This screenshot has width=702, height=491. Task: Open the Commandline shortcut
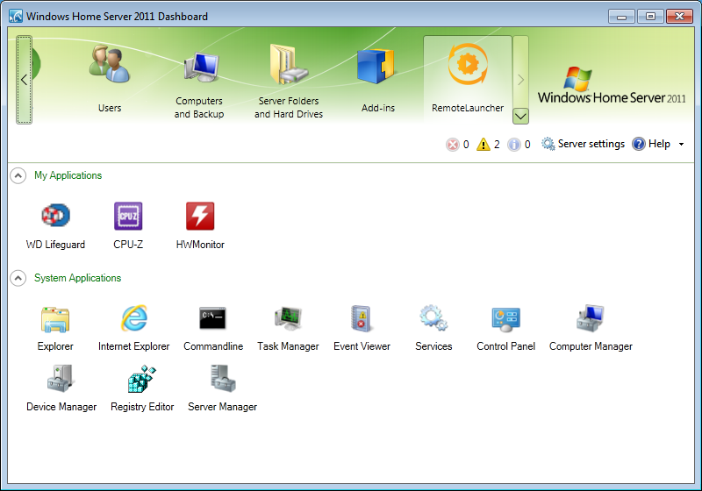click(x=213, y=329)
